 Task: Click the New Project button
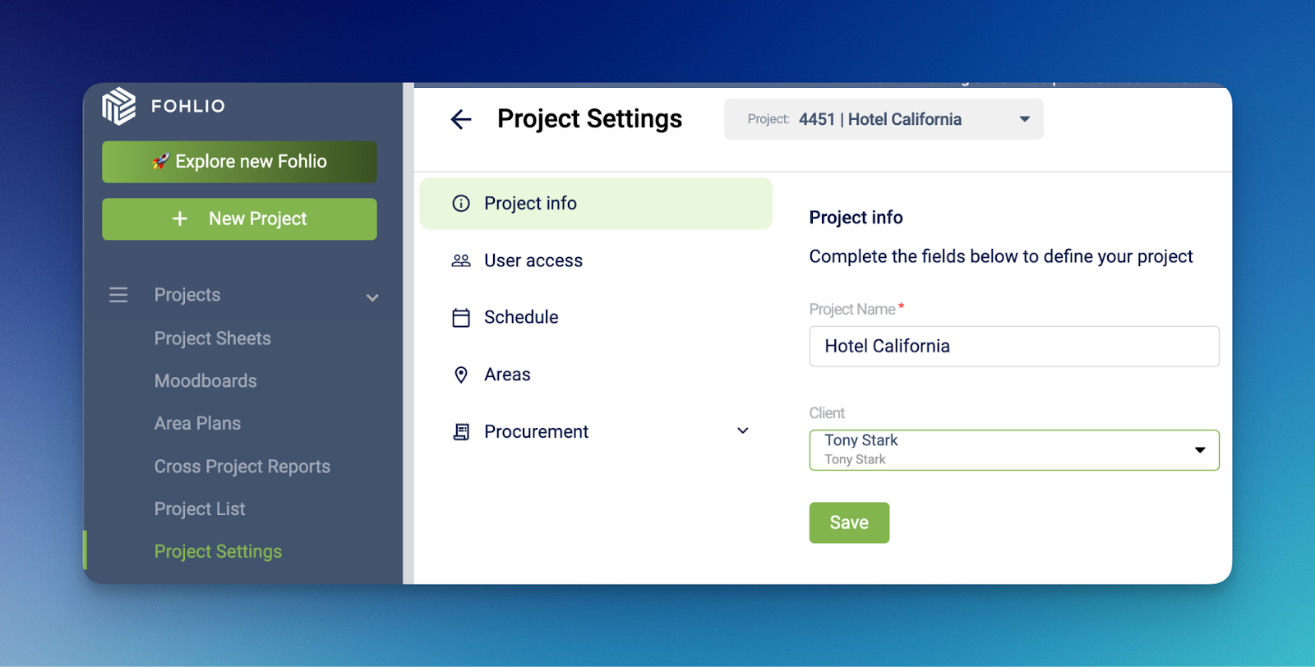(239, 219)
